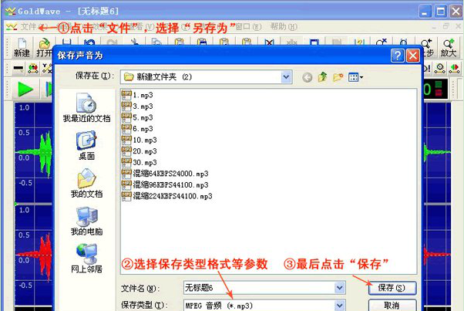This screenshot has width=464, height=311.
Task: Click the 打开 open file toolbar button
Action: [x=44, y=47]
